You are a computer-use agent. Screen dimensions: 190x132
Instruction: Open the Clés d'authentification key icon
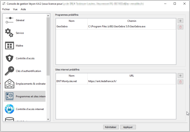point(9,71)
